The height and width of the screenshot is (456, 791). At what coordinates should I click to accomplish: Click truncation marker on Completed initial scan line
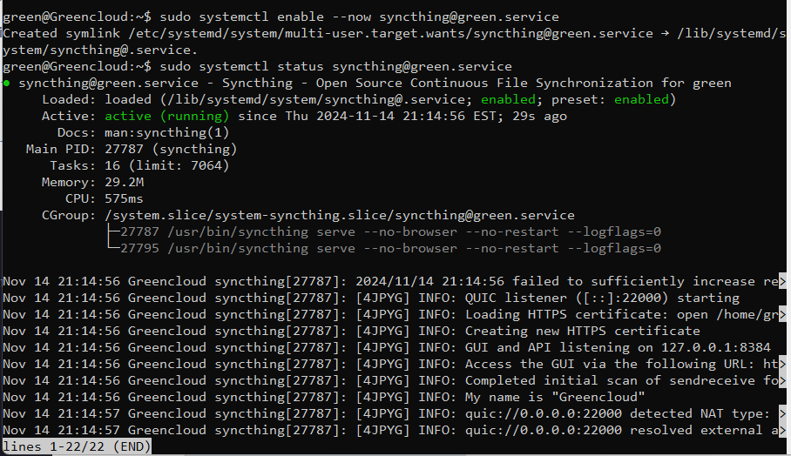(782, 380)
